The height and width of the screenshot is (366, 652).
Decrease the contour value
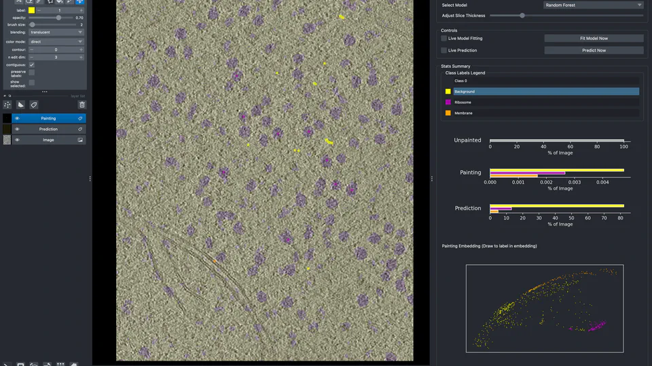pyautogui.click(x=32, y=49)
